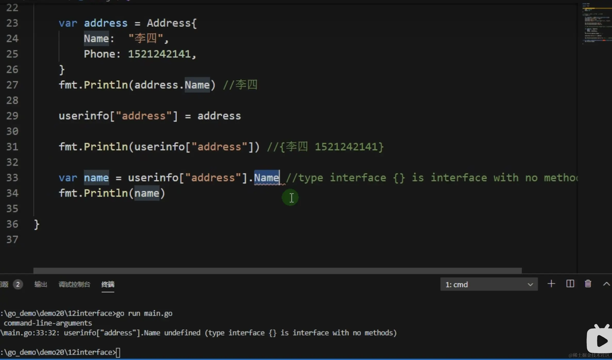The width and height of the screenshot is (612, 360).
Task: Select the 终端 tab
Action: [x=108, y=284]
